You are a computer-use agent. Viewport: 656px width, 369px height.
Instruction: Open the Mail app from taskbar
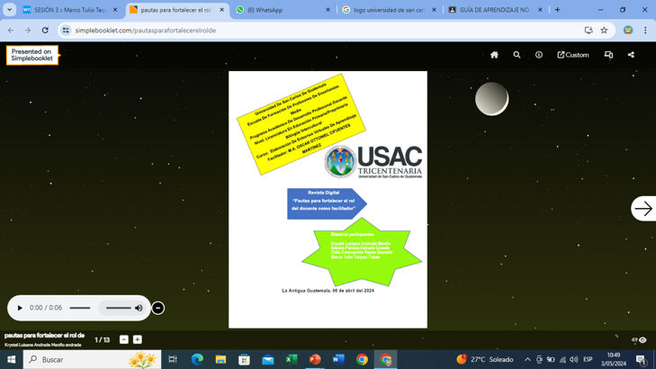tap(268, 359)
